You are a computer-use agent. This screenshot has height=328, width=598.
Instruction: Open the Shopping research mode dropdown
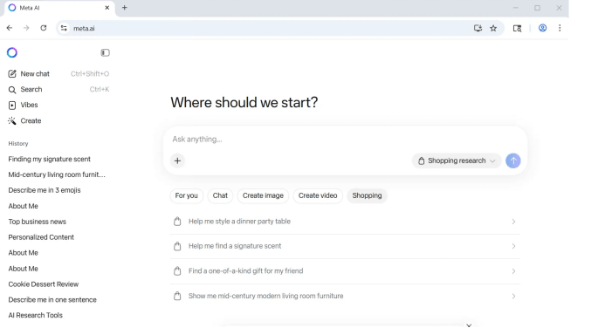click(x=457, y=161)
